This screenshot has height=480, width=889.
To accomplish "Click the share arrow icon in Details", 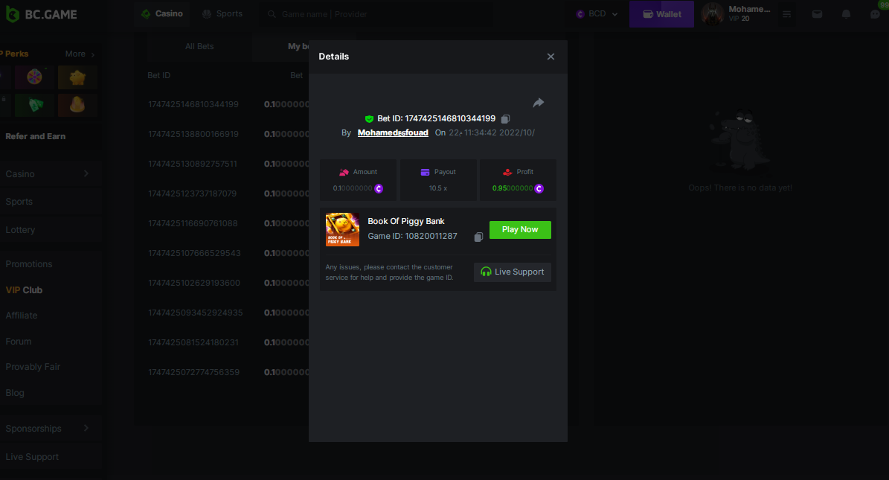I will [539, 103].
